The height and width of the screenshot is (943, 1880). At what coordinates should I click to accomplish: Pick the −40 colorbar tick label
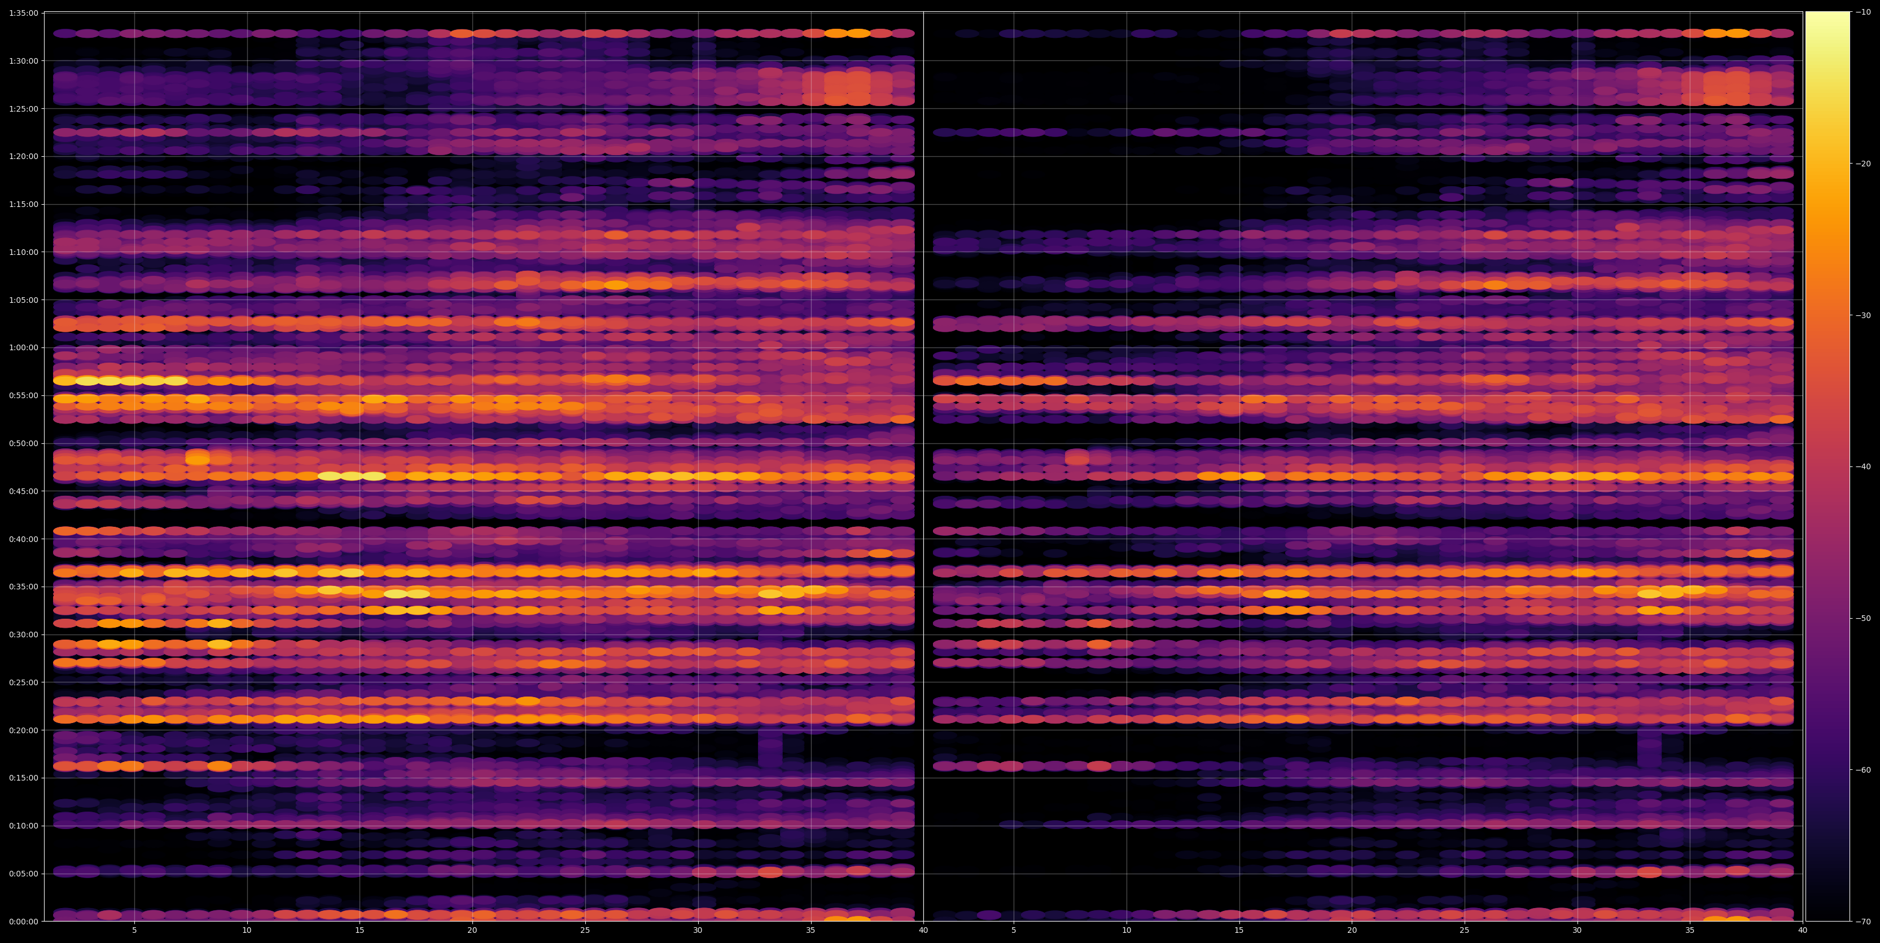pos(1863,467)
